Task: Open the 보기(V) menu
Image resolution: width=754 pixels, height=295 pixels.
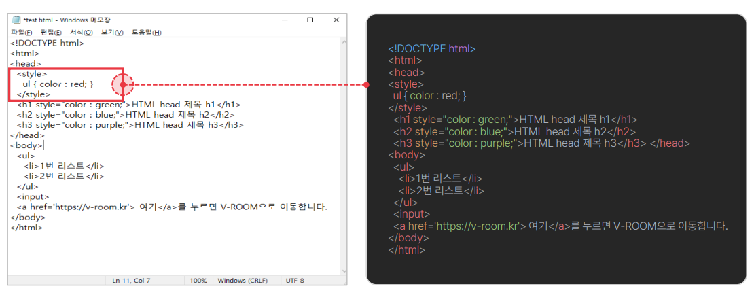Action: [112, 32]
